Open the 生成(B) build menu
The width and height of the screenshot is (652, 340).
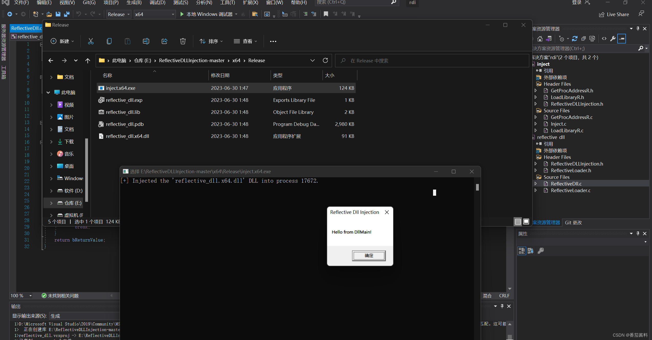pos(134,3)
